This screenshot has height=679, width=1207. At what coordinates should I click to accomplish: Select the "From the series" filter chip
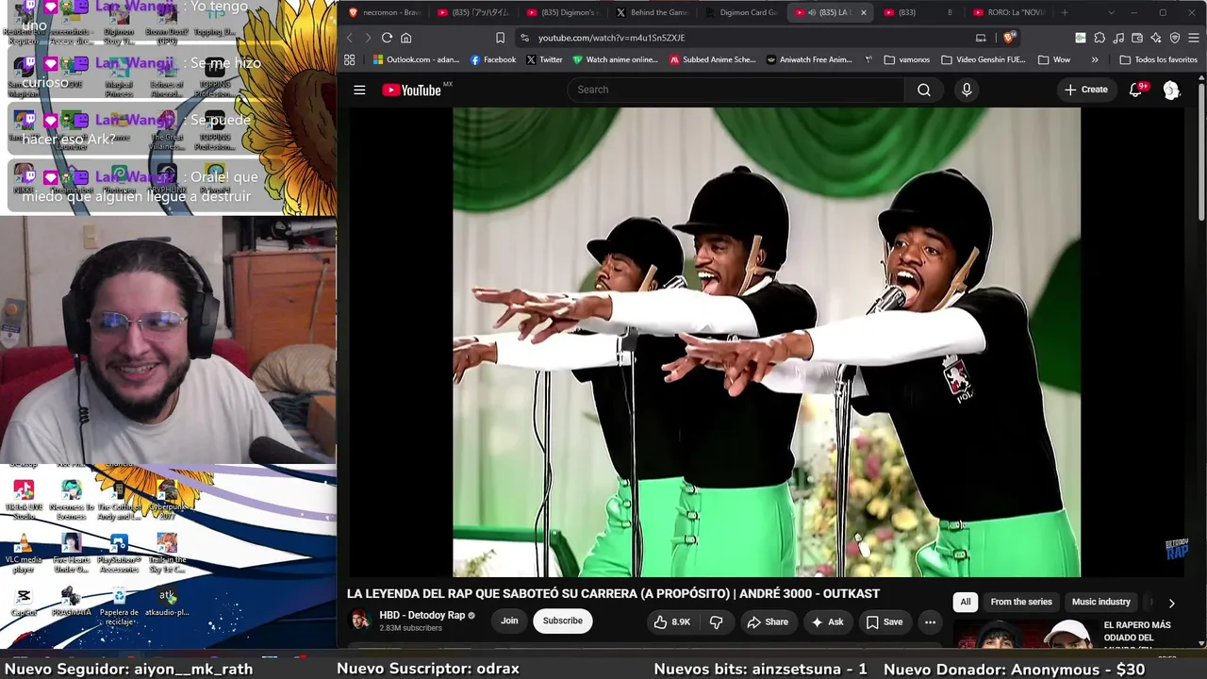pos(1021,602)
